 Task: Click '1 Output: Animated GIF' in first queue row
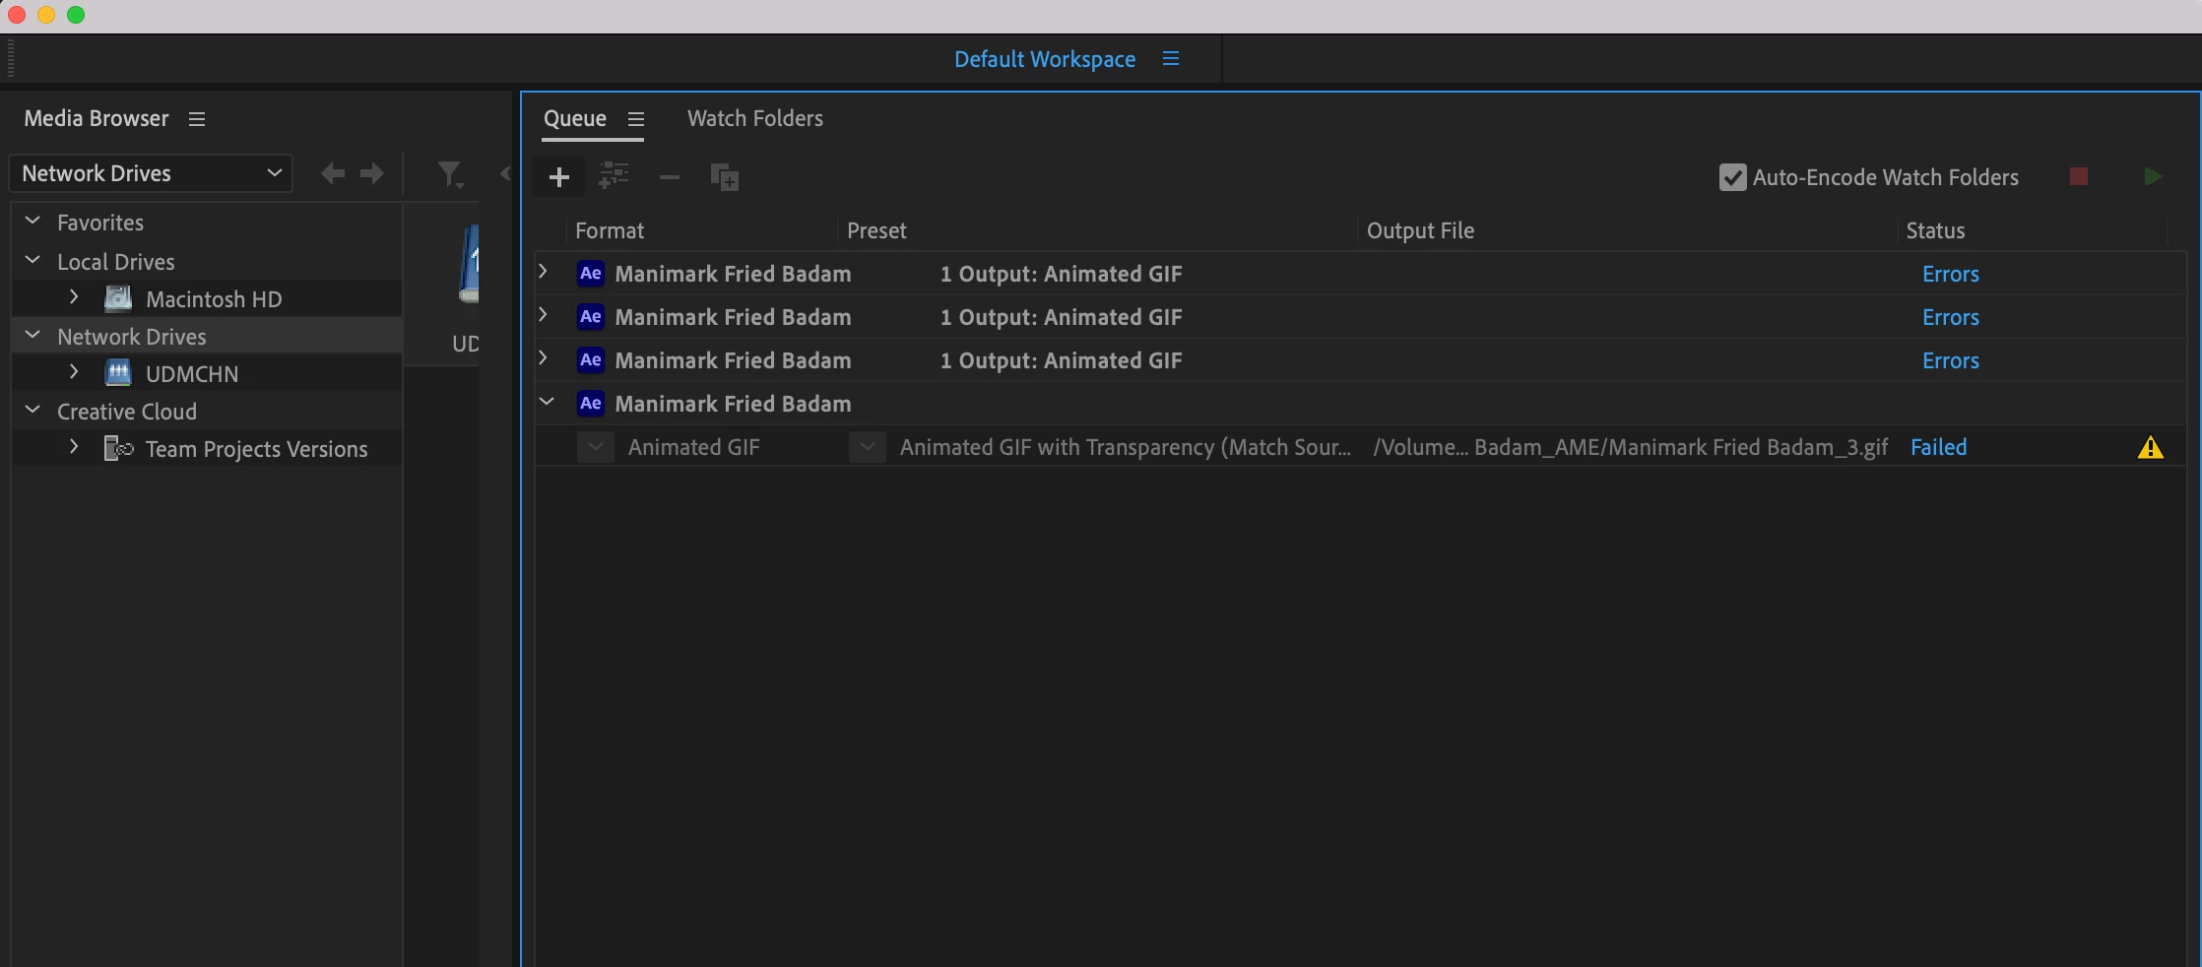click(1061, 275)
